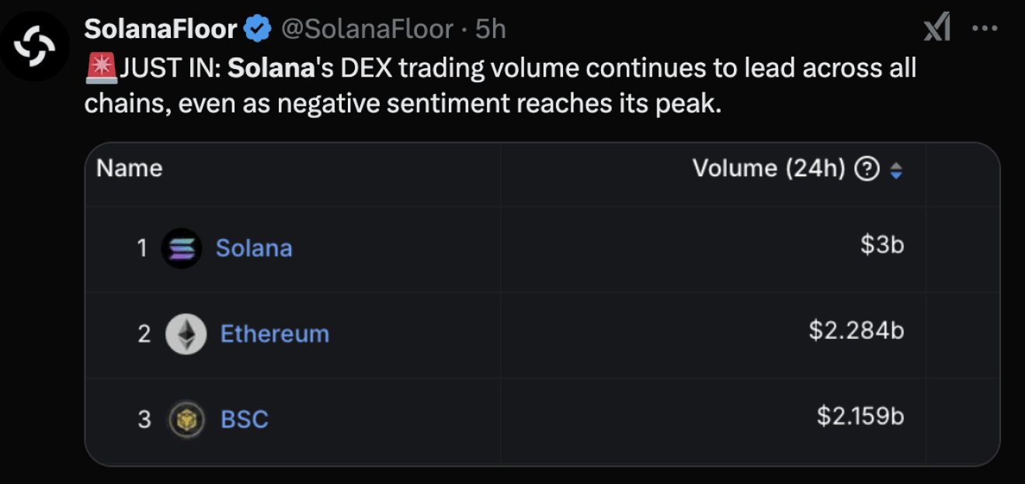
Task: Click the Name column header
Action: pos(130,168)
